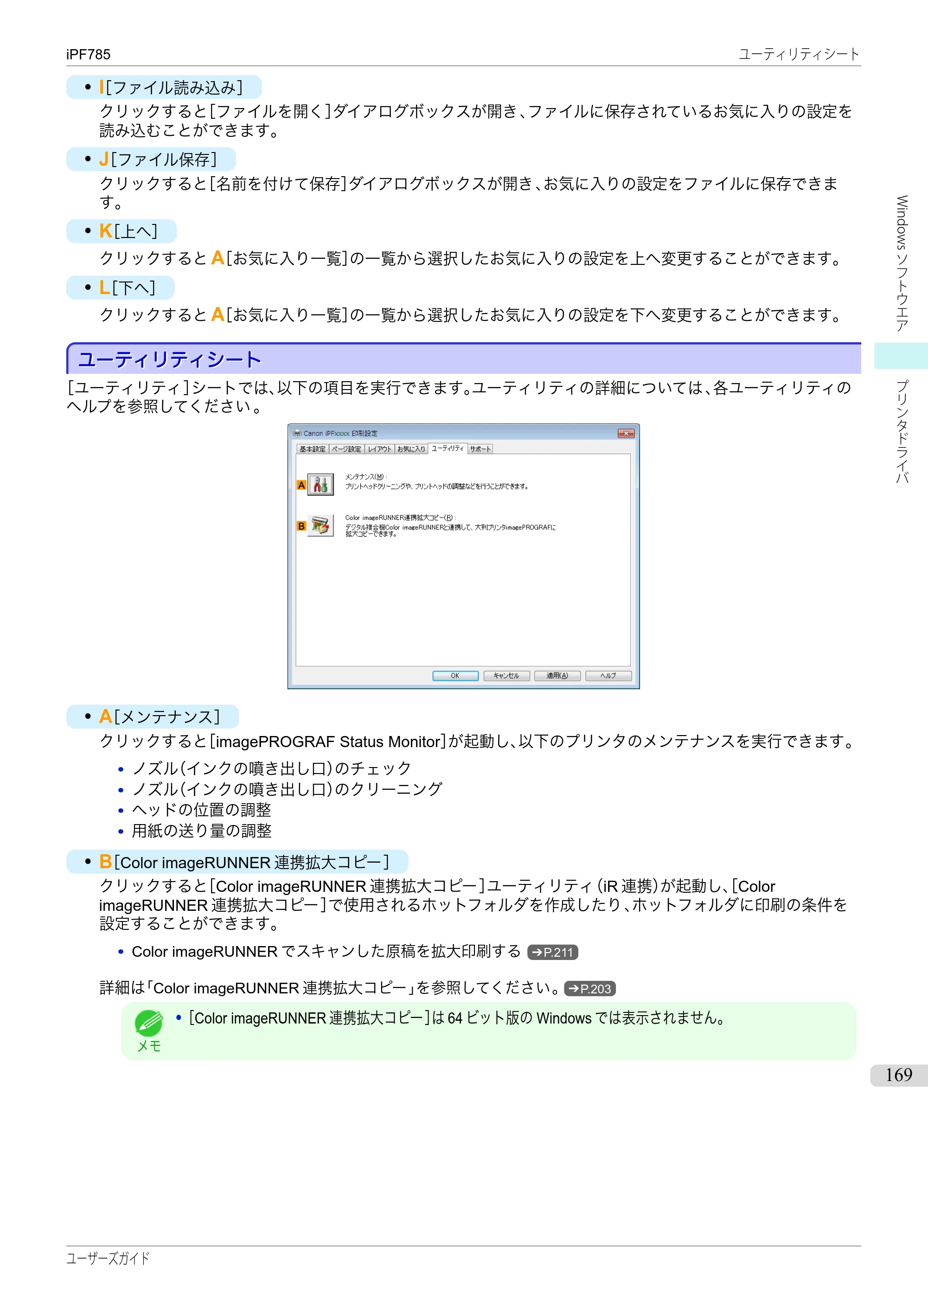928x1312 pixels.
Task: Click the Color imageRUNNER enlargement copy icon
Action: [320, 525]
